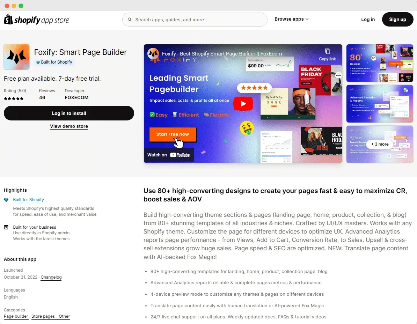417x324 pixels.
Task: Click the Start Free now graphic in video
Action: pyautogui.click(x=173, y=134)
